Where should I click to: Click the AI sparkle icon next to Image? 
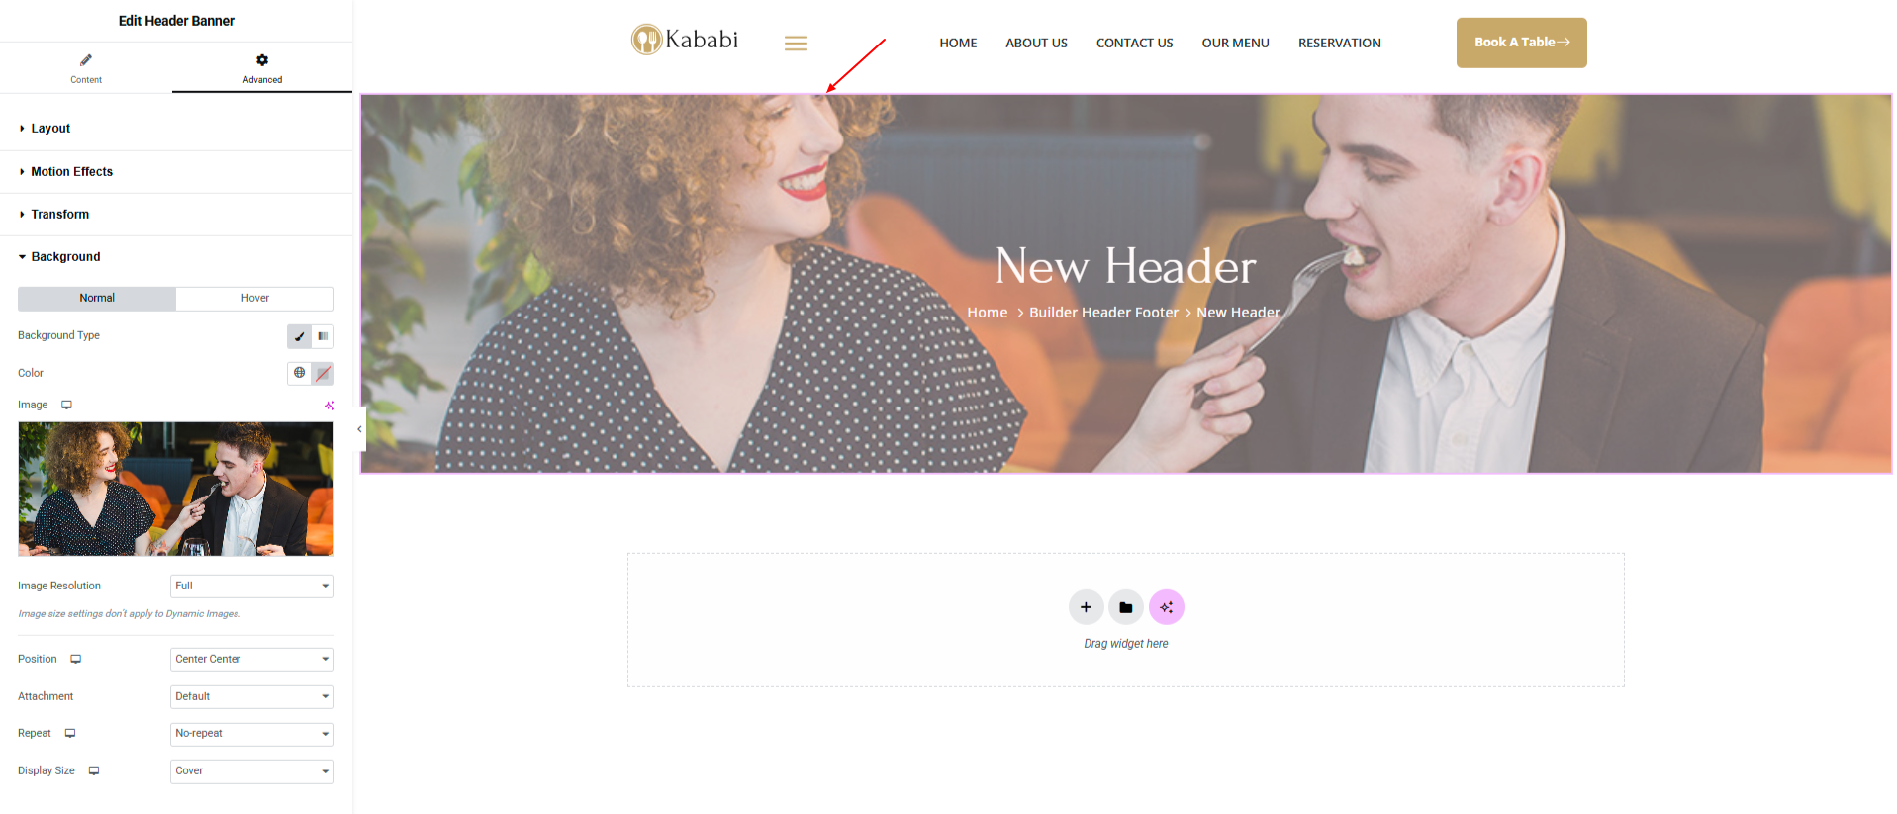tap(330, 406)
